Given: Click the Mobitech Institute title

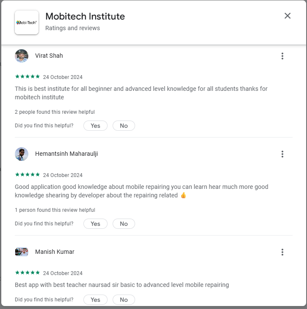Looking at the screenshot, I should point(85,17).
